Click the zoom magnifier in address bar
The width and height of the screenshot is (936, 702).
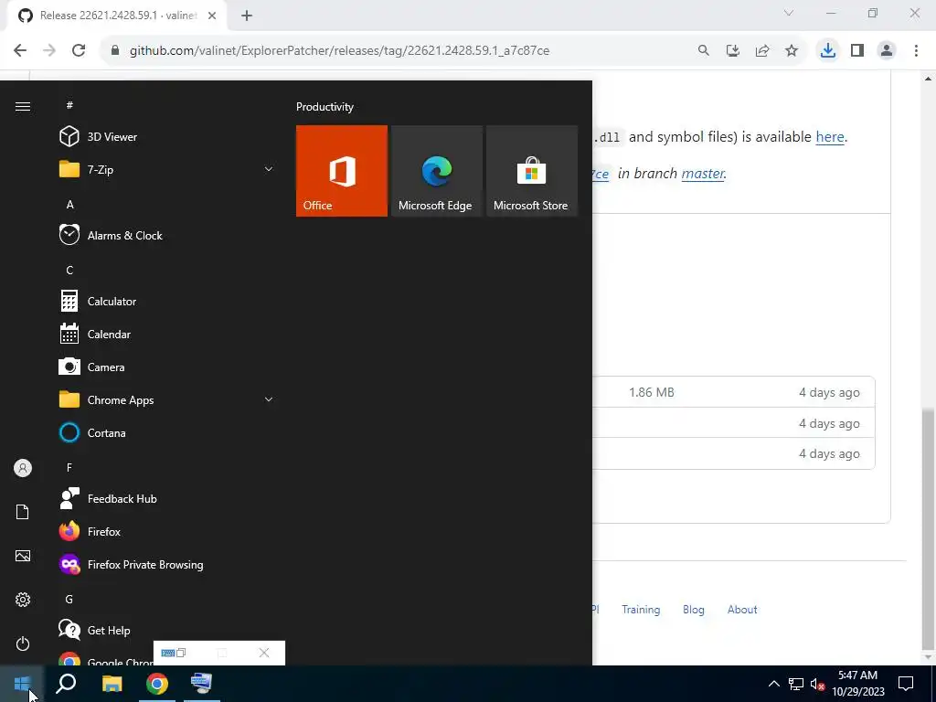tap(703, 50)
